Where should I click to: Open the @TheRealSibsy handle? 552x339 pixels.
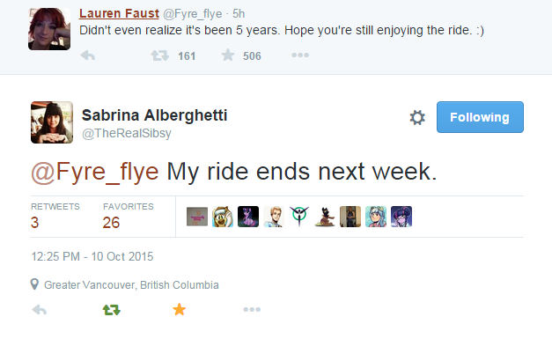[x=127, y=134]
